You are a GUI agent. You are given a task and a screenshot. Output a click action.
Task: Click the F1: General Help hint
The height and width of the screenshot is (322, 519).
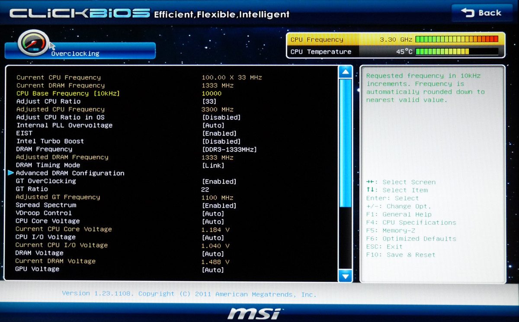pos(399,214)
